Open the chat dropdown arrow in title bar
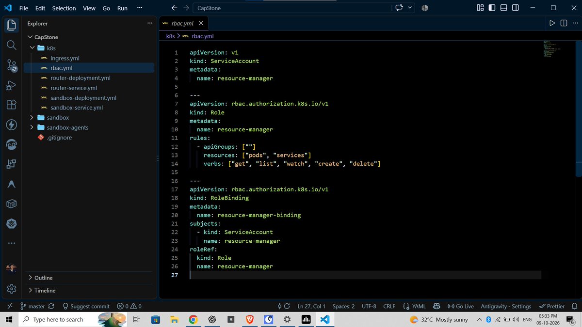582x327 pixels. coord(410,8)
